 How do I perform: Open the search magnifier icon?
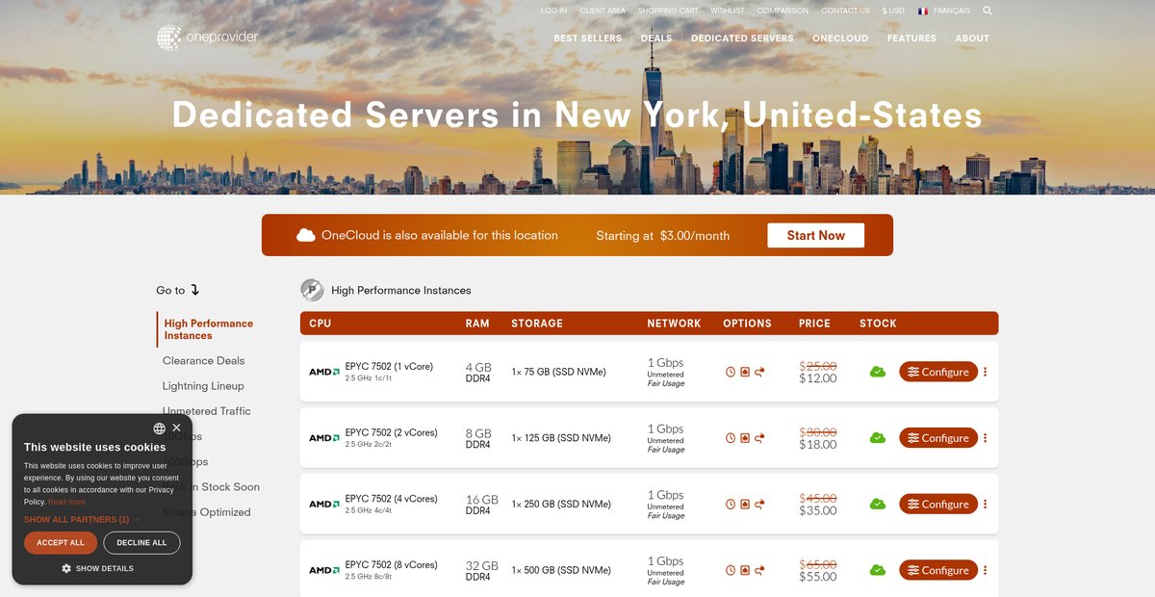[988, 11]
